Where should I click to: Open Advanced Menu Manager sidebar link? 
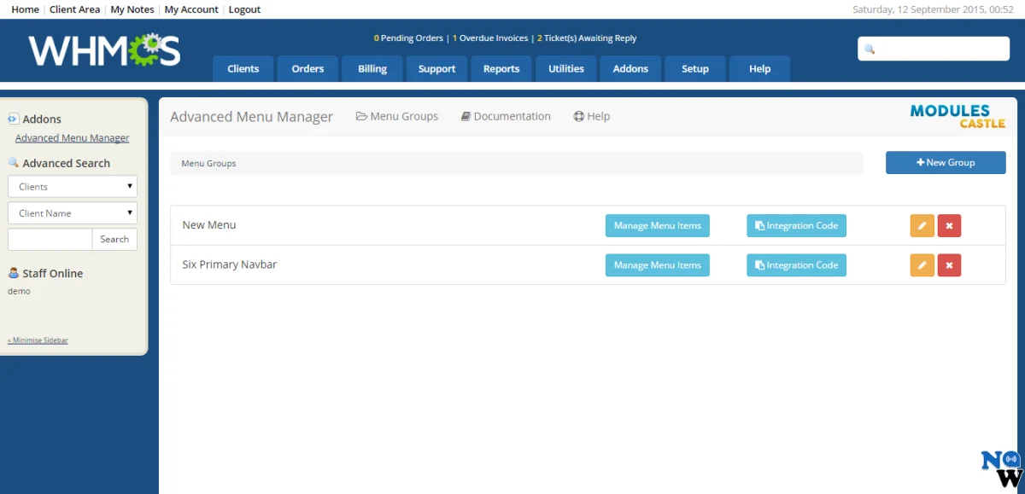(73, 138)
